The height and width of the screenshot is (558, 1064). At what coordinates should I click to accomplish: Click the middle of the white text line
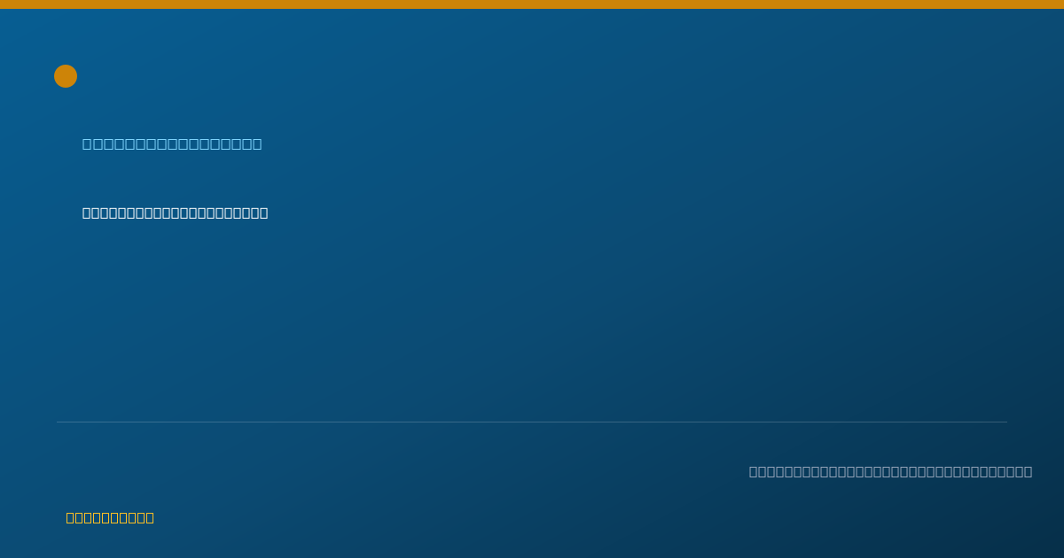click(x=175, y=213)
